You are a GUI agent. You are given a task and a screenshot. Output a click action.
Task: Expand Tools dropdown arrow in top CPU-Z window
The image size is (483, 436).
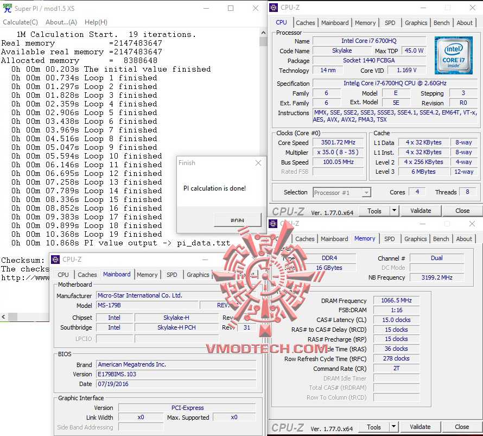394,211
